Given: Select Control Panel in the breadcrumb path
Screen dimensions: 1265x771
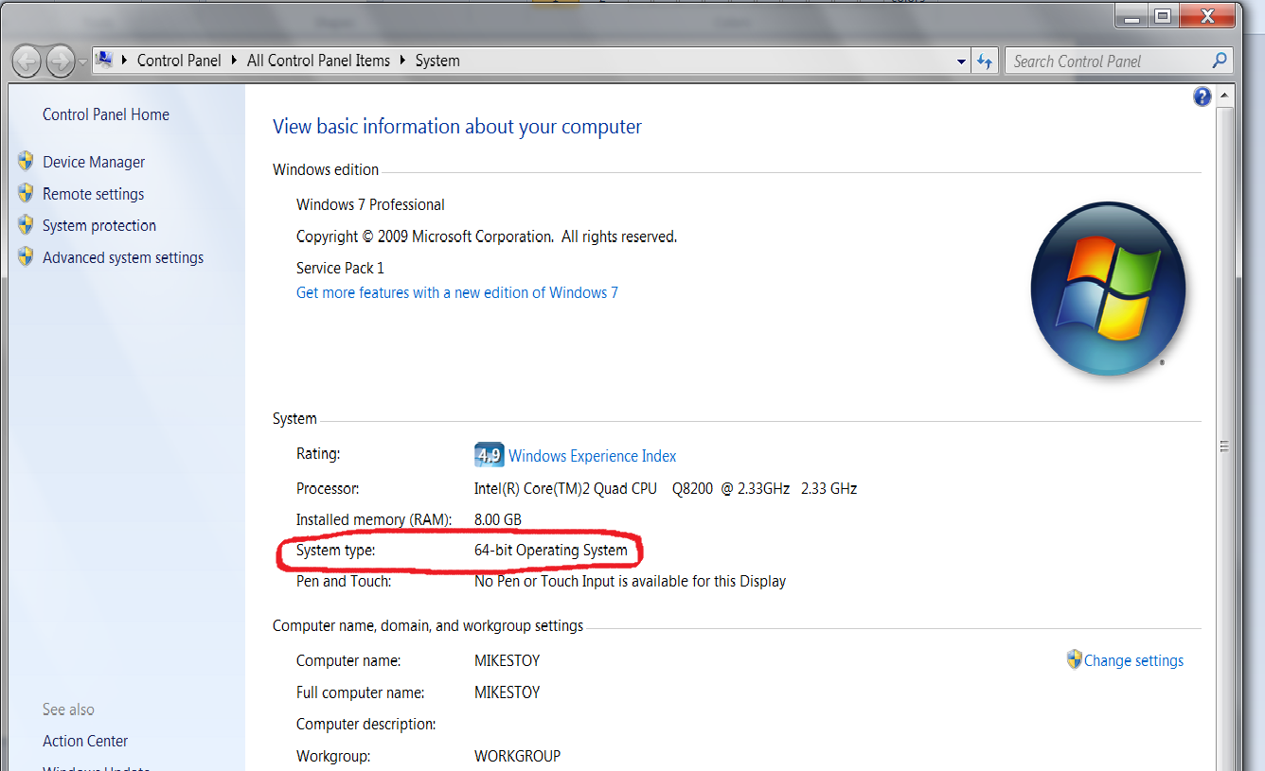Looking at the screenshot, I should (179, 60).
